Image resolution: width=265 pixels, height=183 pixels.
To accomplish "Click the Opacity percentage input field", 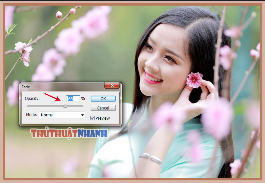I will (73, 99).
